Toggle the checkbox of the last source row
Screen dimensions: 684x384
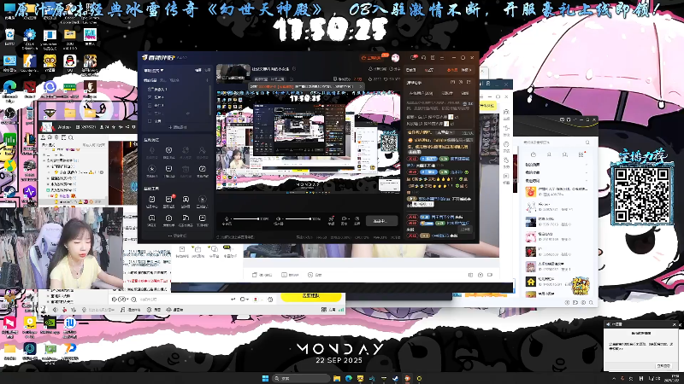(x=150, y=121)
